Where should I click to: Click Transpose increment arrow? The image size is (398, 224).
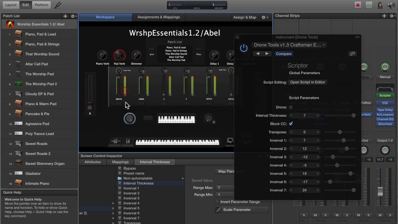tap(318, 132)
